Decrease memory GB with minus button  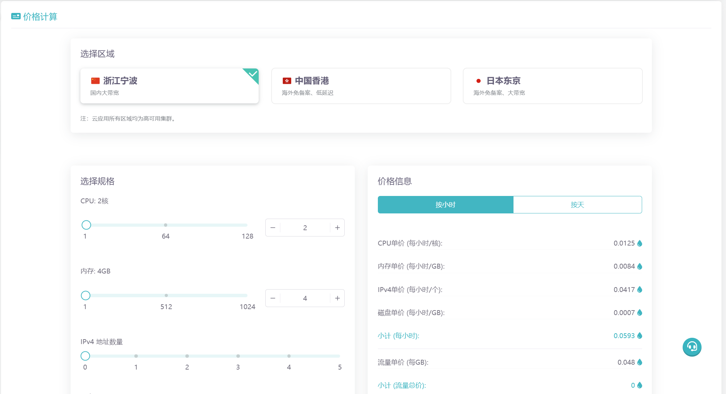point(273,298)
